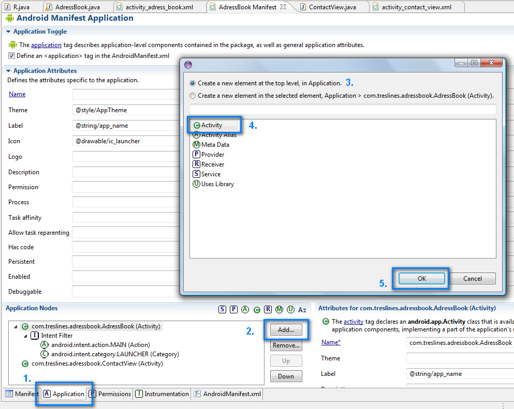Open the application documentation link
The width and height of the screenshot is (514, 409).
pyautogui.click(x=46, y=45)
